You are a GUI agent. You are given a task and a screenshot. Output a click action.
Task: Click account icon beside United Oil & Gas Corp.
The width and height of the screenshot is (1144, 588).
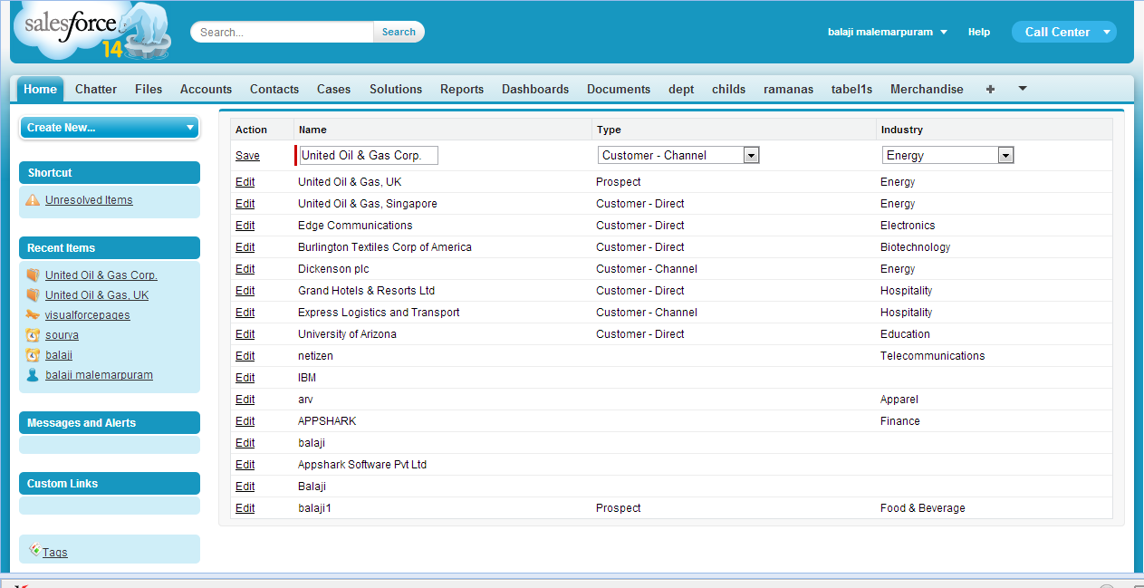click(34, 275)
